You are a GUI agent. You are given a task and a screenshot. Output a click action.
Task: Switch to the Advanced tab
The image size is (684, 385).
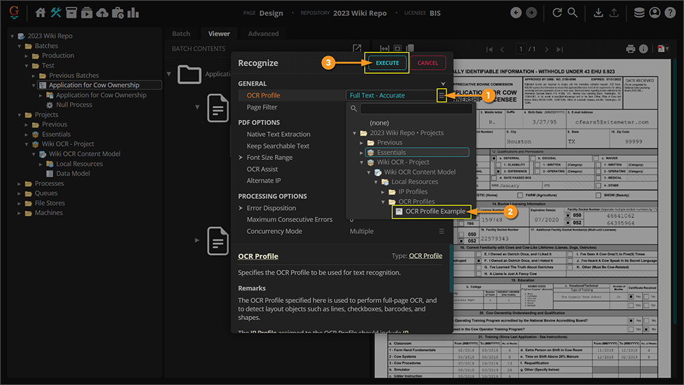click(263, 34)
